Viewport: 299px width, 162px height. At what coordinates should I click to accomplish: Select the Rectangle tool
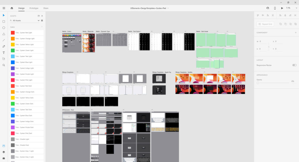click(4, 21)
